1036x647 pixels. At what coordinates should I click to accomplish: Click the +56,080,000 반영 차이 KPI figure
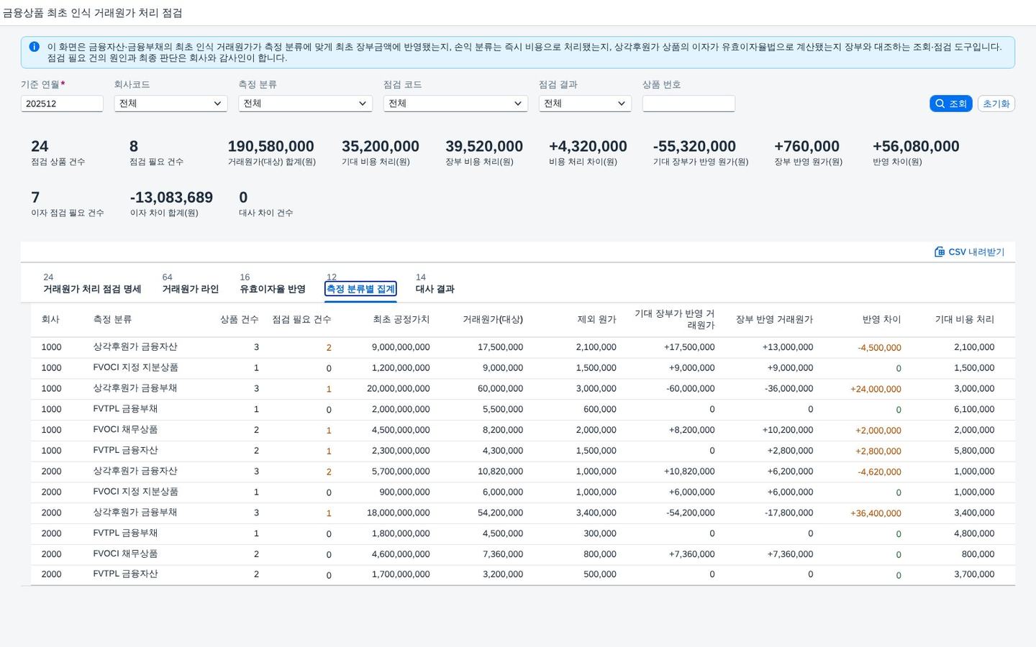[x=916, y=147]
